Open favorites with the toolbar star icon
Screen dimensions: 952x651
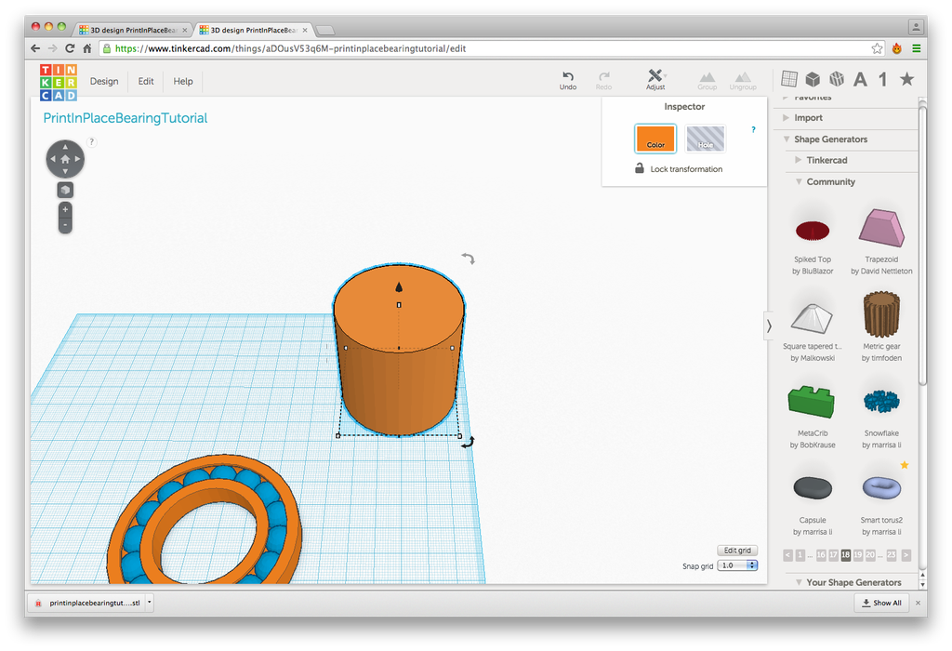click(x=906, y=78)
